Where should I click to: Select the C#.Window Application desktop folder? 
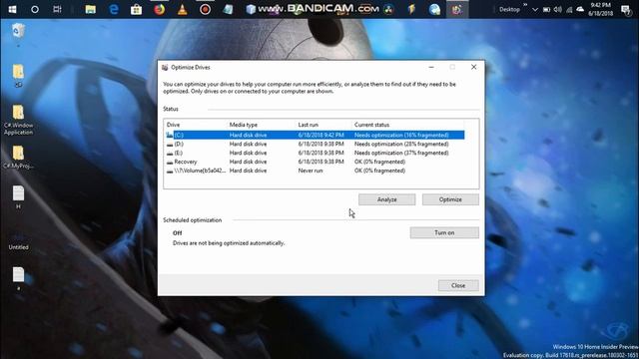point(18,120)
